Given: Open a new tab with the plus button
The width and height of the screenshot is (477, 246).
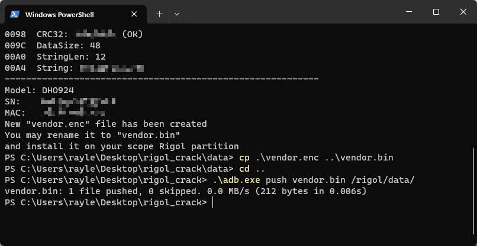Looking at the screenshot, I should point(159,14).
